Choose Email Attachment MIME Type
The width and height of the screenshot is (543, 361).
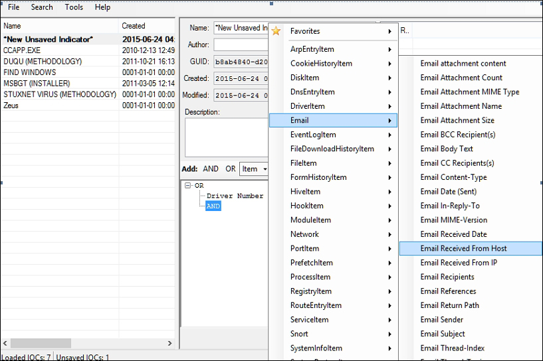pos(470,92)
